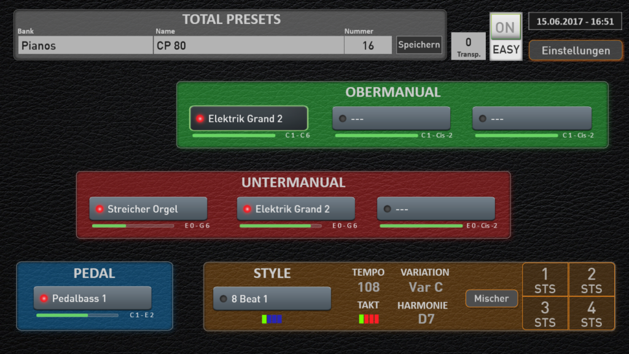
Task: Click the Transp. value box
Action: (x=468, y=47)
